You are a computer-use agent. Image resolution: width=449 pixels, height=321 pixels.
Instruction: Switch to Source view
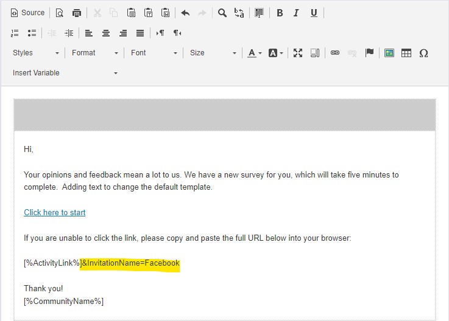tap(27, 13)
